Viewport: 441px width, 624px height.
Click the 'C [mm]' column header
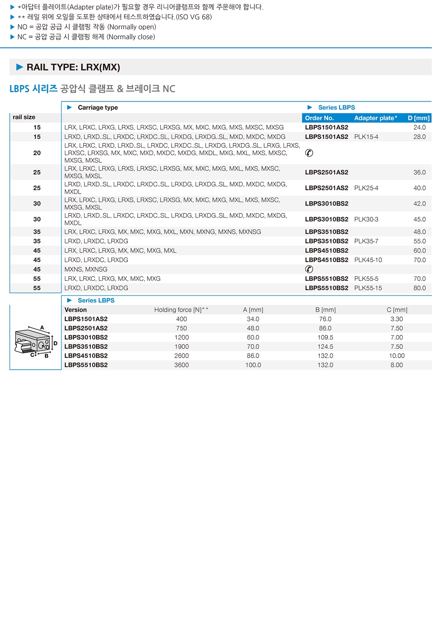pyautogui.click(x=397, y=310)
